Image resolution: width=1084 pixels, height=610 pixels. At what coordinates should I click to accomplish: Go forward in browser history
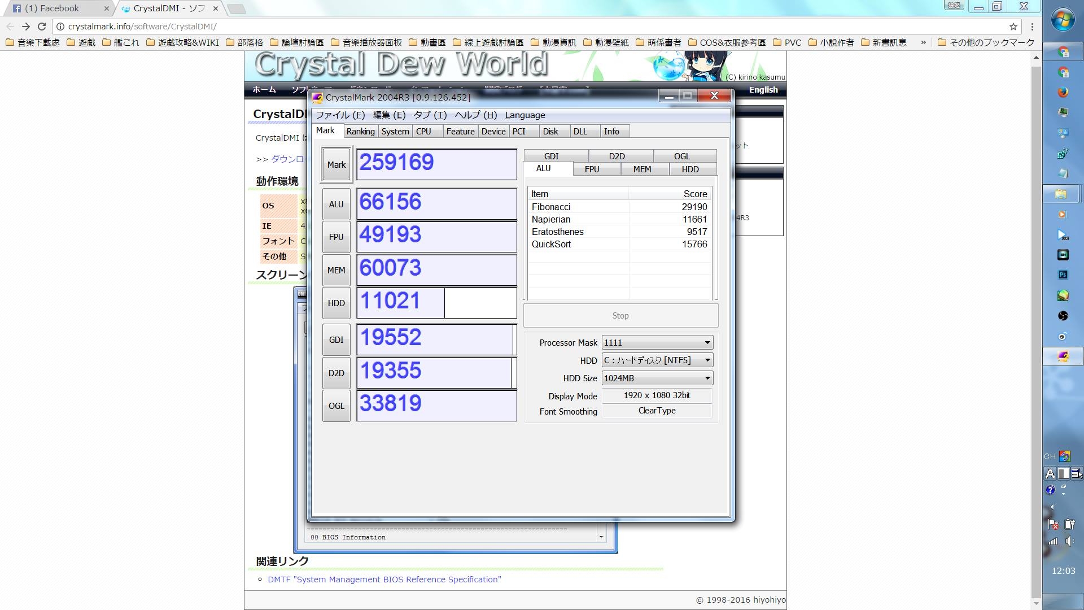25,27
